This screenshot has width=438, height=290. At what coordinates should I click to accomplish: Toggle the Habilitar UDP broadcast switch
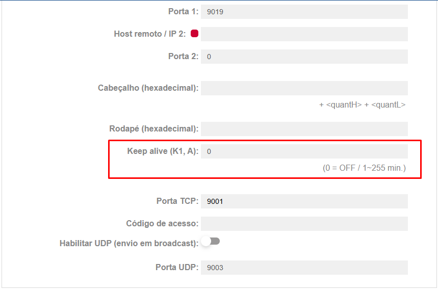click(x=210, y=241)
